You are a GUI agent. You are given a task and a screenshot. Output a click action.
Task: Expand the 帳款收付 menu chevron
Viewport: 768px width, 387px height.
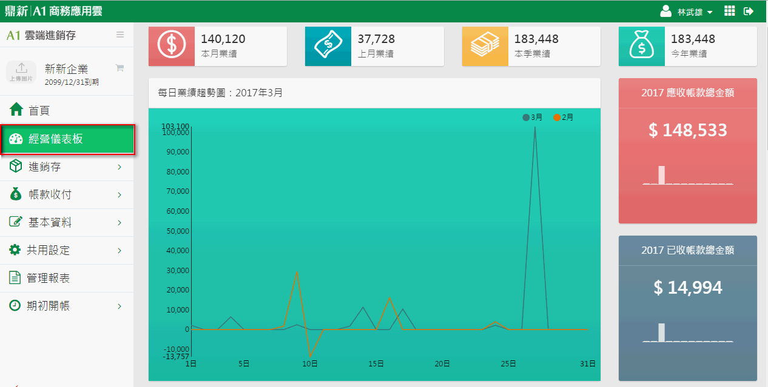click(x=120, y=195)
